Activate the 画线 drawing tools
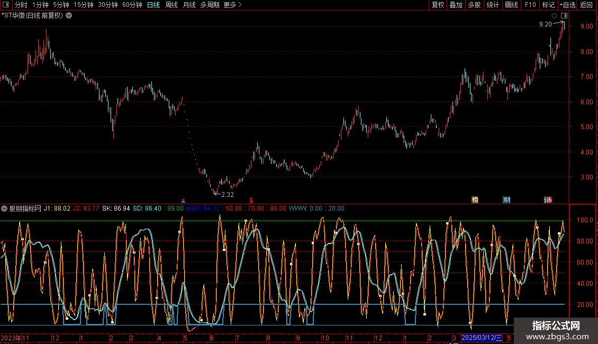598x344 pixels. click(x=511, y=5)
